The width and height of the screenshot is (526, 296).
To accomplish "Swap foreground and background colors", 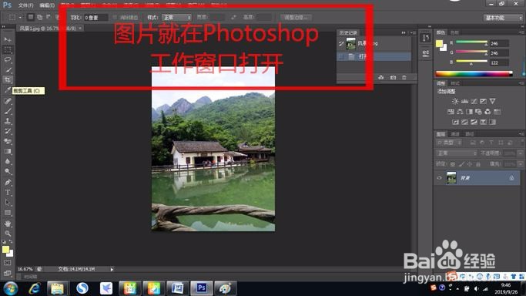I will 11,241.
